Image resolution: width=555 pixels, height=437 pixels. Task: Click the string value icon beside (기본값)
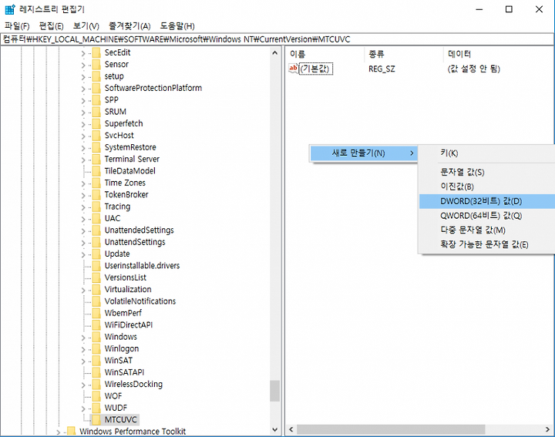coord(294,69)
